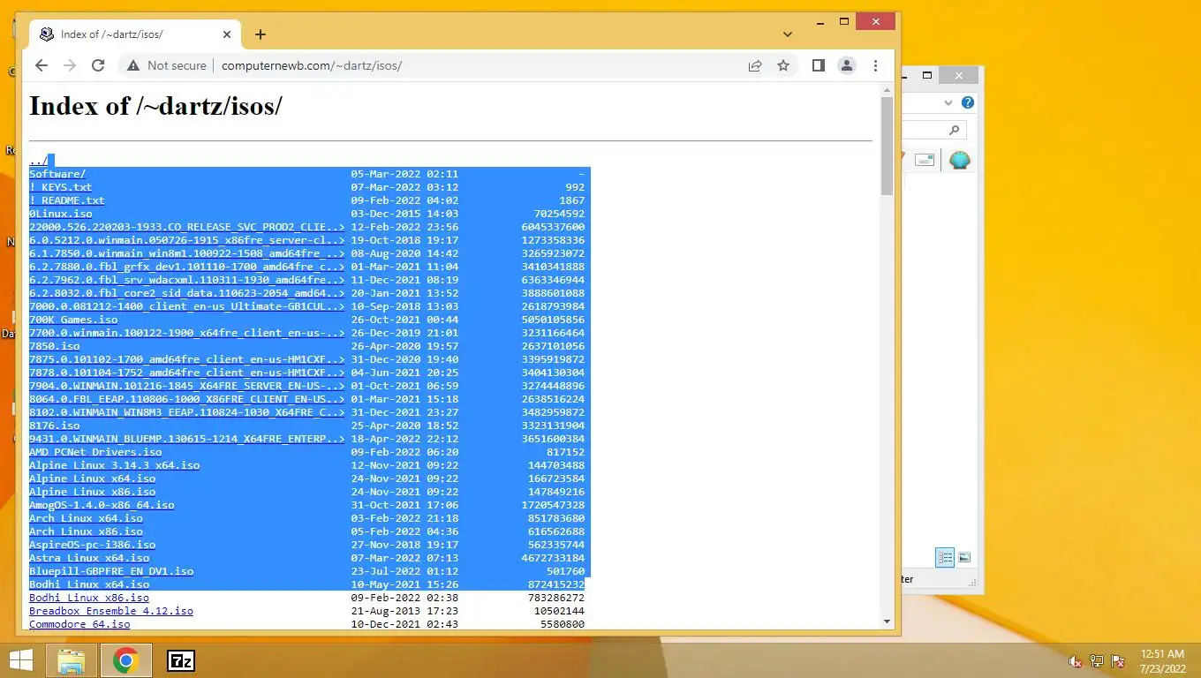The height and width of the screenshot is (678, 1201).
Task: Open the 9431.0.WINMAIN_BLUEMP.130615-1214 link
Action: 187,439
